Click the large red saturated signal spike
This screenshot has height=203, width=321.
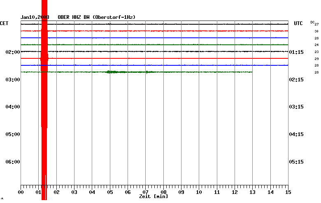(44, 100)
